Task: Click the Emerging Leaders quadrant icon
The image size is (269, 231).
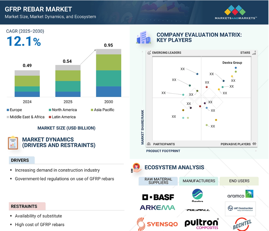Action: tap(149, 53)
